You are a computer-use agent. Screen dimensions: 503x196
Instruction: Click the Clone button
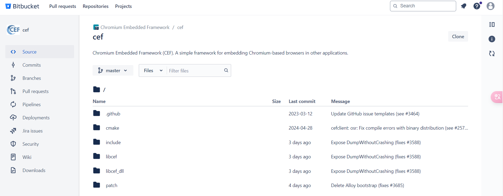(458, 37)
